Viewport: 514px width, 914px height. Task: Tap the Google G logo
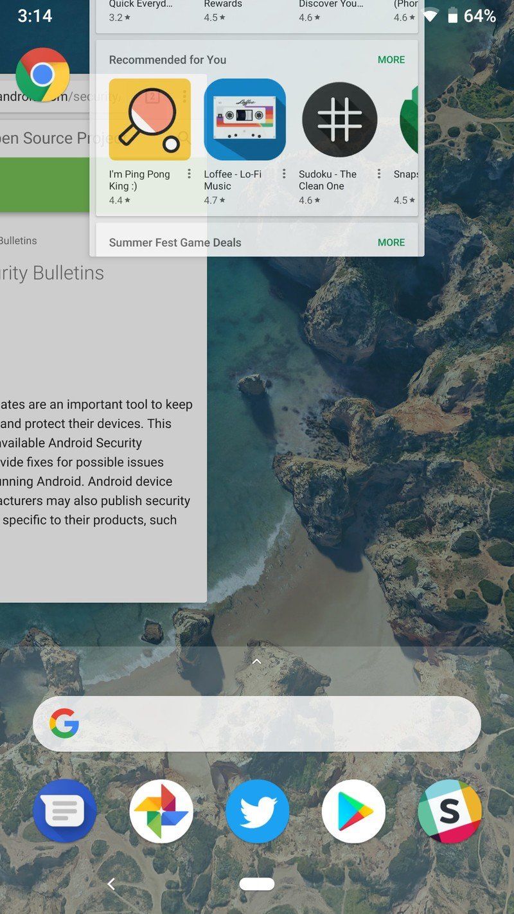coord(64,724)
